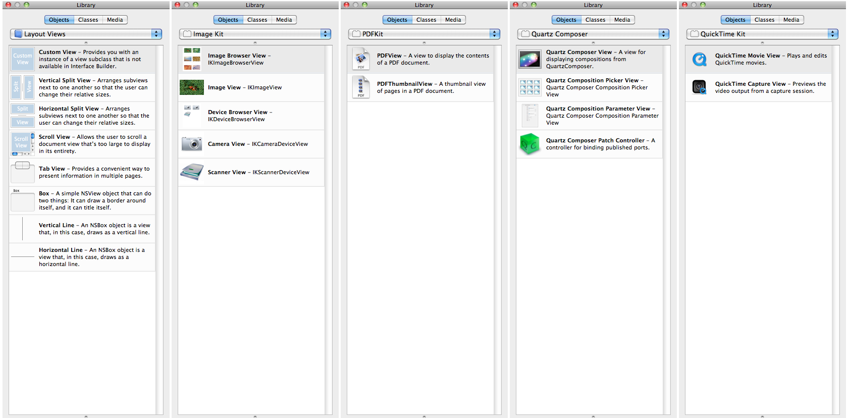Select the QuickTime Movie View icon

[699, 59]
